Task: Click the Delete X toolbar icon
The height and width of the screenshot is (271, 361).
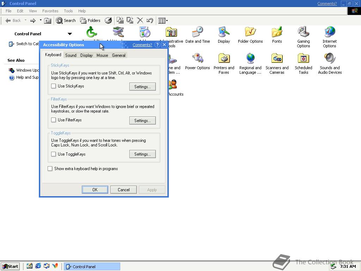Action: pos(140,20)
